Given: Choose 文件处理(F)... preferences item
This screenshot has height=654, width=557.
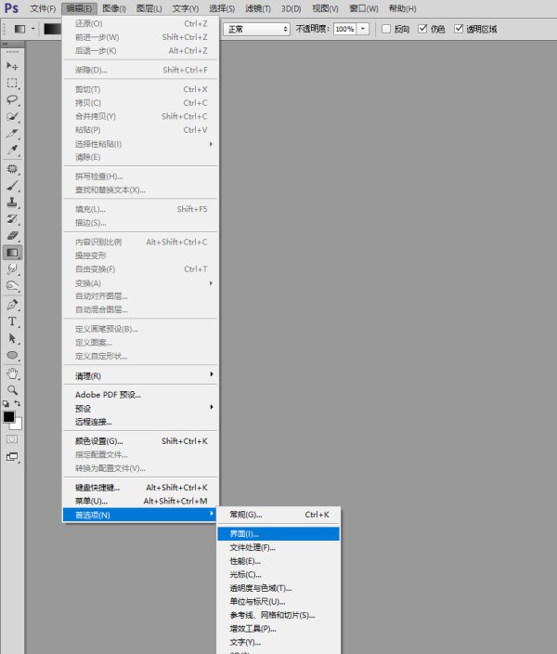Looking at the screenshot, I should [278, 547].
